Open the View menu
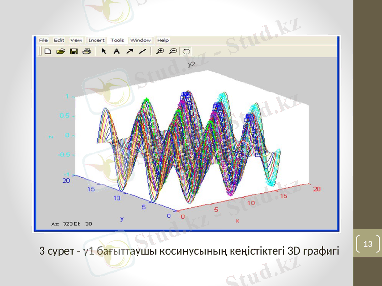 click(76, 41)
